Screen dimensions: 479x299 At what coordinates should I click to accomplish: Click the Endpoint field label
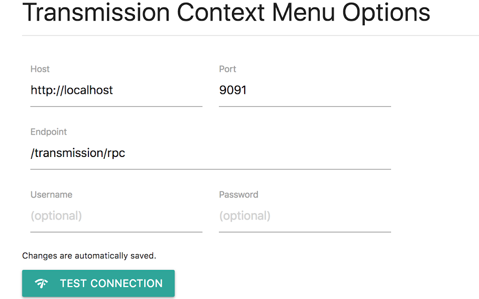pos(49,132)
